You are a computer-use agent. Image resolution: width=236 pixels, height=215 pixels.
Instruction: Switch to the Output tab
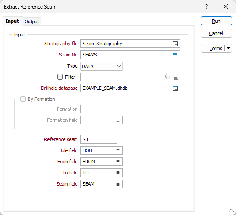tap(32, 21)
